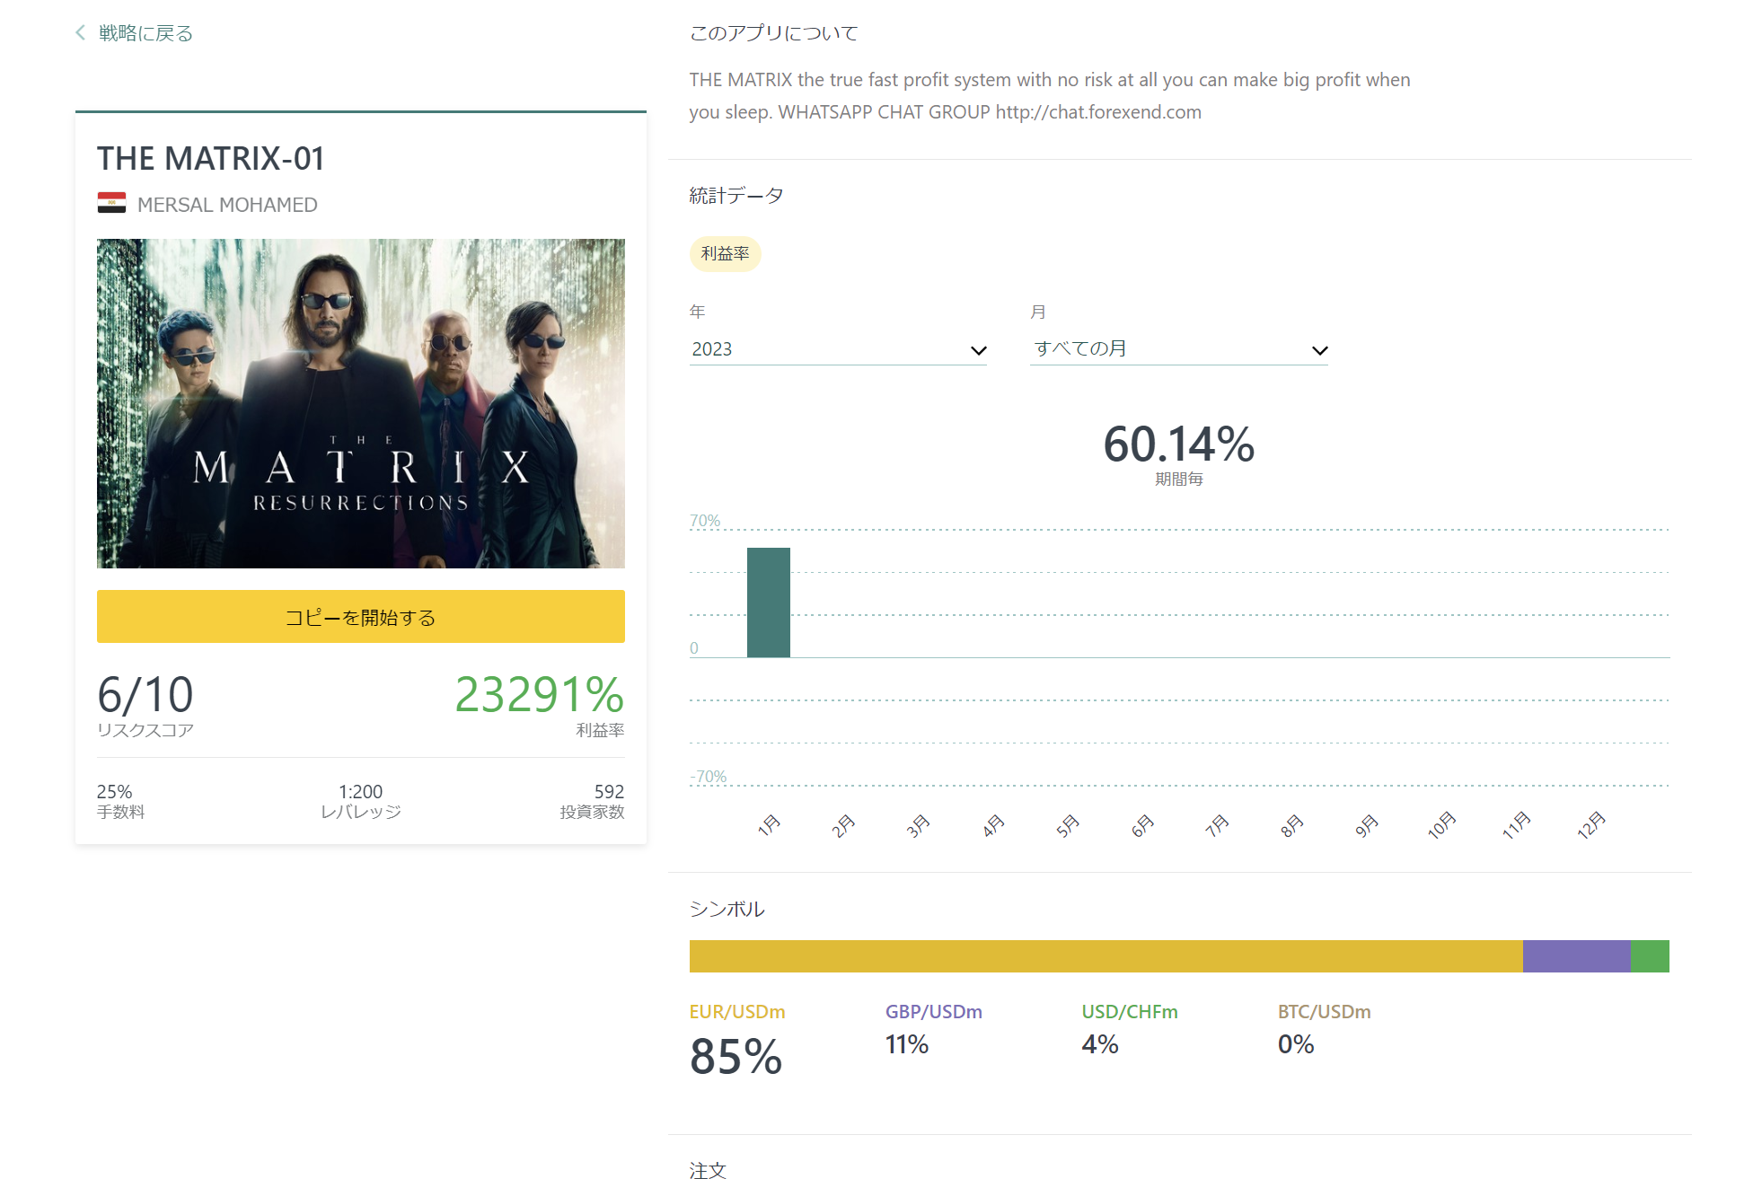The image size is (1753, 1179).
Task: Click the MERSAL MOHAMED provider name
Action: click(227, 205)
